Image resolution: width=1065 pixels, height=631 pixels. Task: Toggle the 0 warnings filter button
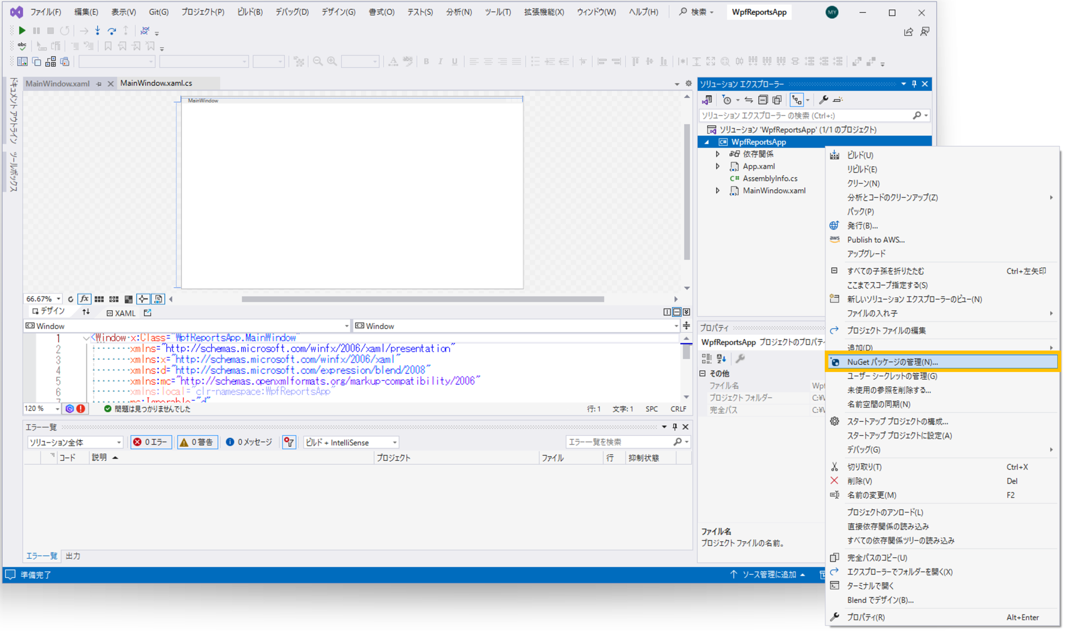click(197, 442)
